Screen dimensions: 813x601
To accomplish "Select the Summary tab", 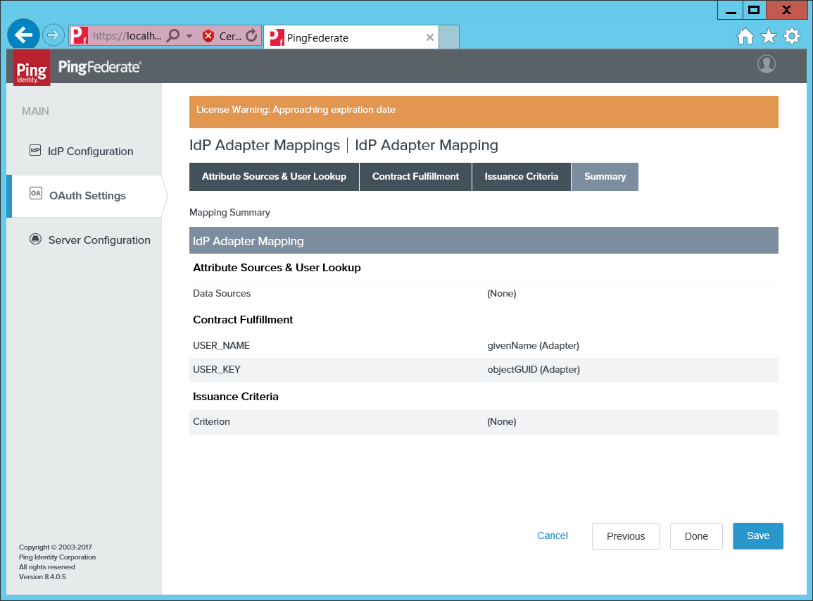I will point(605,176).
